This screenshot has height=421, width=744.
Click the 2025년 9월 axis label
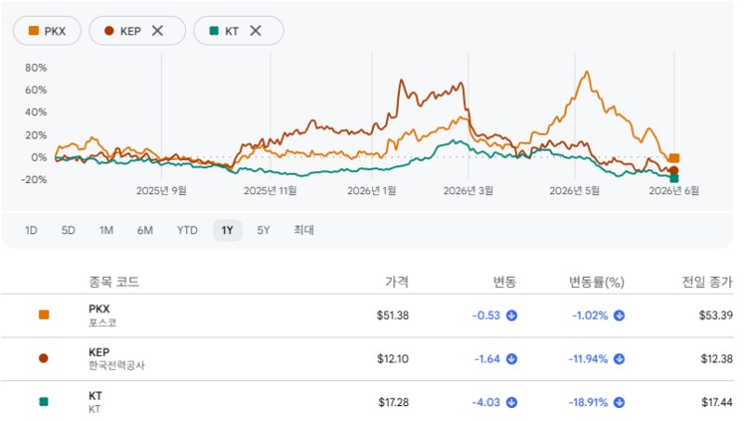click(x=161, y=191)
